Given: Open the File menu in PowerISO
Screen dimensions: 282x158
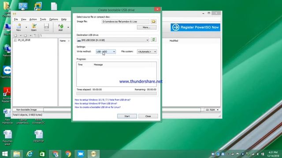Looking at the screenshot, I should pos(16,19).
